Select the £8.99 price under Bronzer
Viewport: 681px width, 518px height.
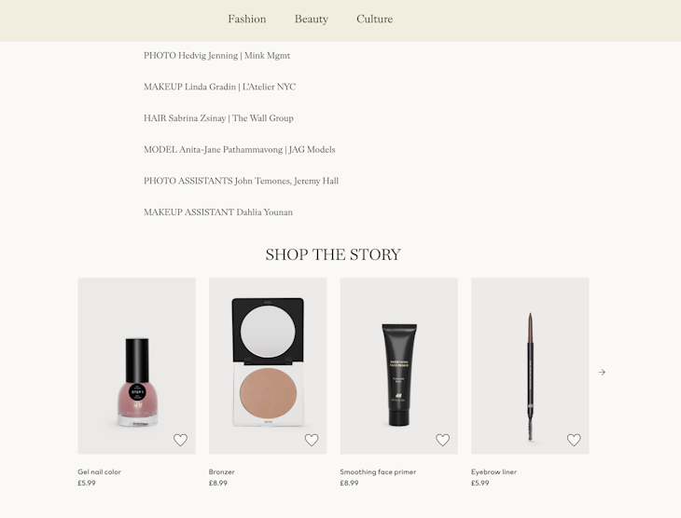click(217, 483)
